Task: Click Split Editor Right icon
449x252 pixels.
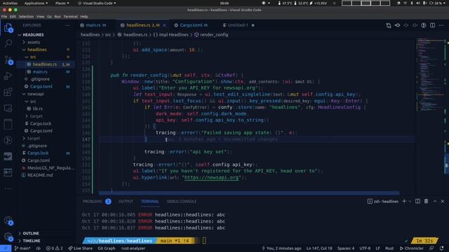Action: point(432,25)
